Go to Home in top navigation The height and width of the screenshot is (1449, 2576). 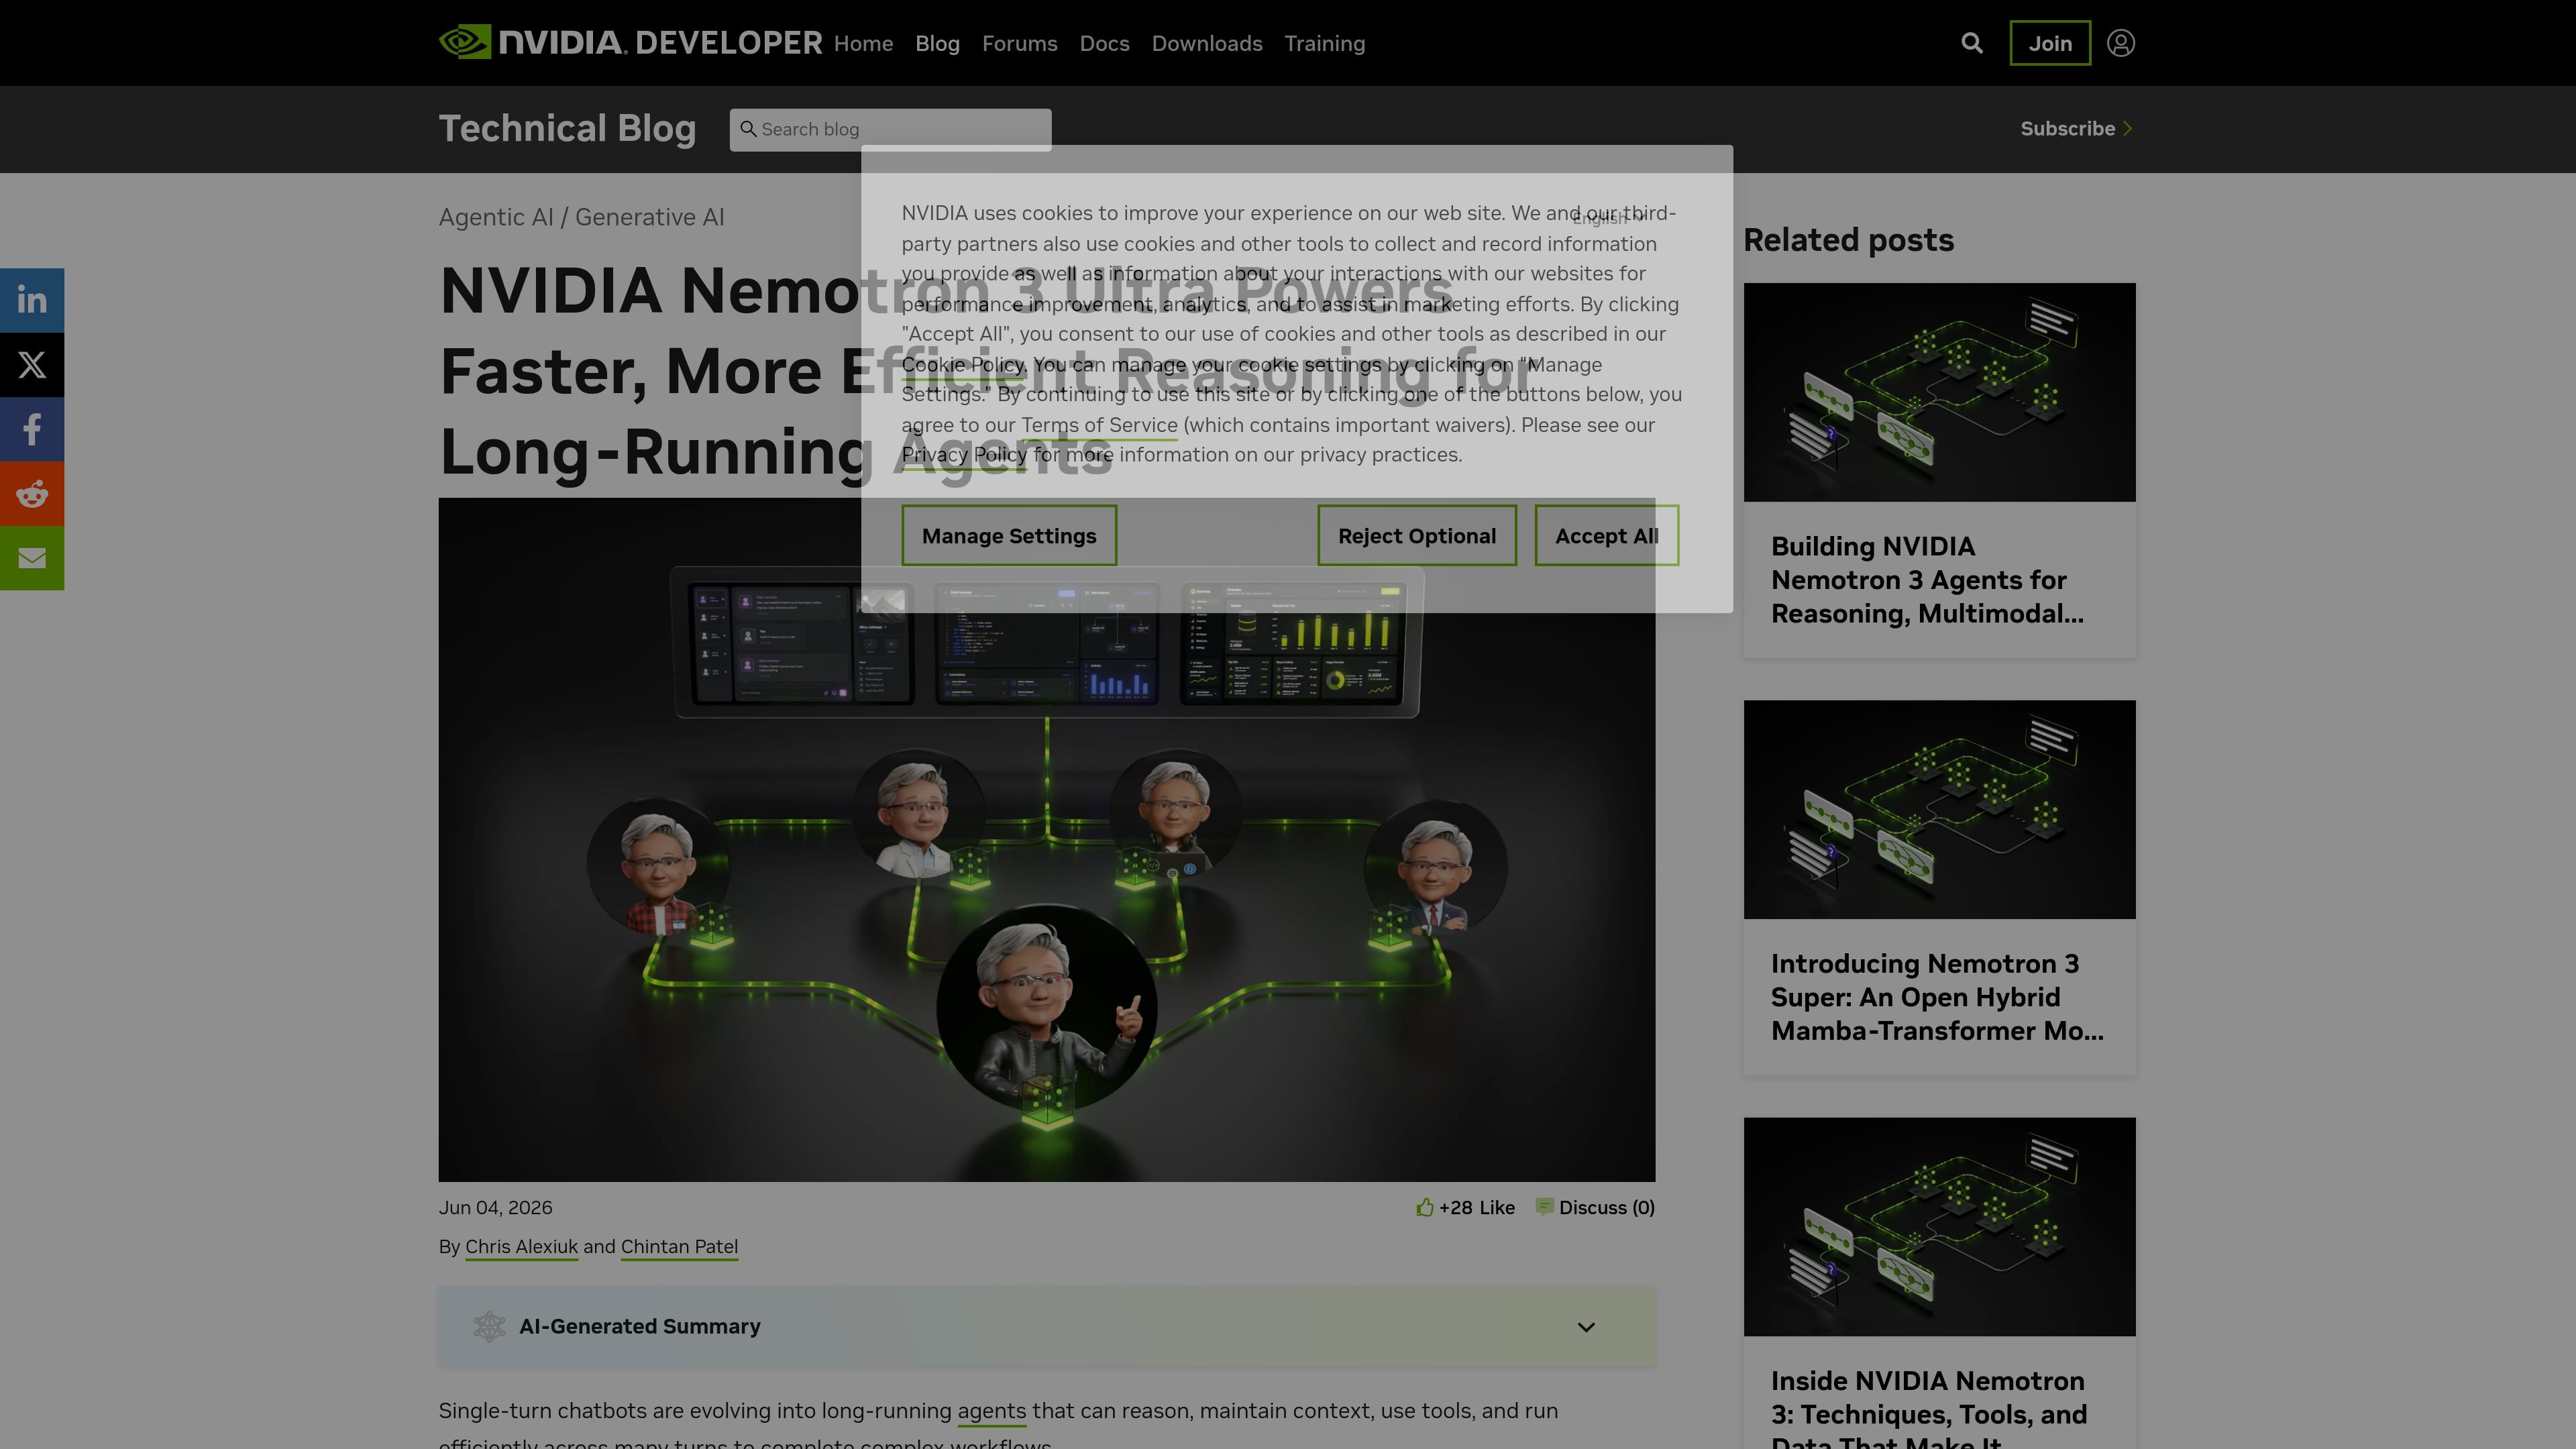pyautogui.click(x=863, y=43)
